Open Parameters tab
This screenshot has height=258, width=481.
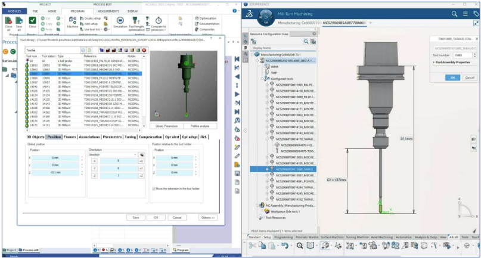tap(112, 137)
